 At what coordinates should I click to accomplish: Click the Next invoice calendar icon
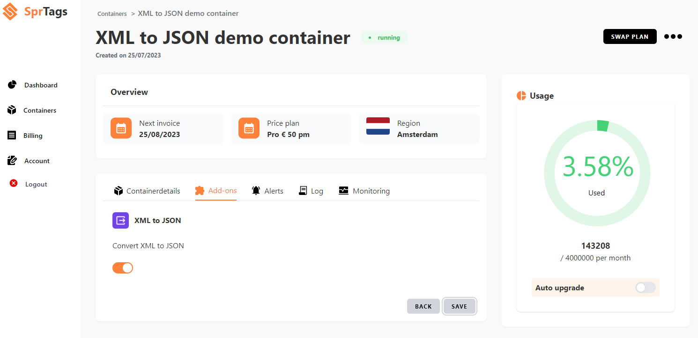point(121,128)
